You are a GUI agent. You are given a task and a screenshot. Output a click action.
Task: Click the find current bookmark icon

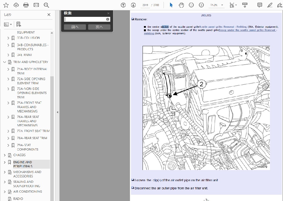(18, 24)
